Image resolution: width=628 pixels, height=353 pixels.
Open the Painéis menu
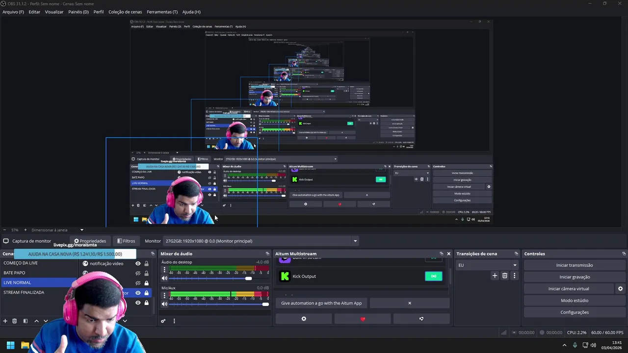coord(78,12)
